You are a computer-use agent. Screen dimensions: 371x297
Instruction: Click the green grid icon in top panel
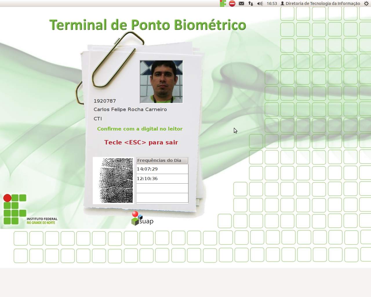(223, 3)
